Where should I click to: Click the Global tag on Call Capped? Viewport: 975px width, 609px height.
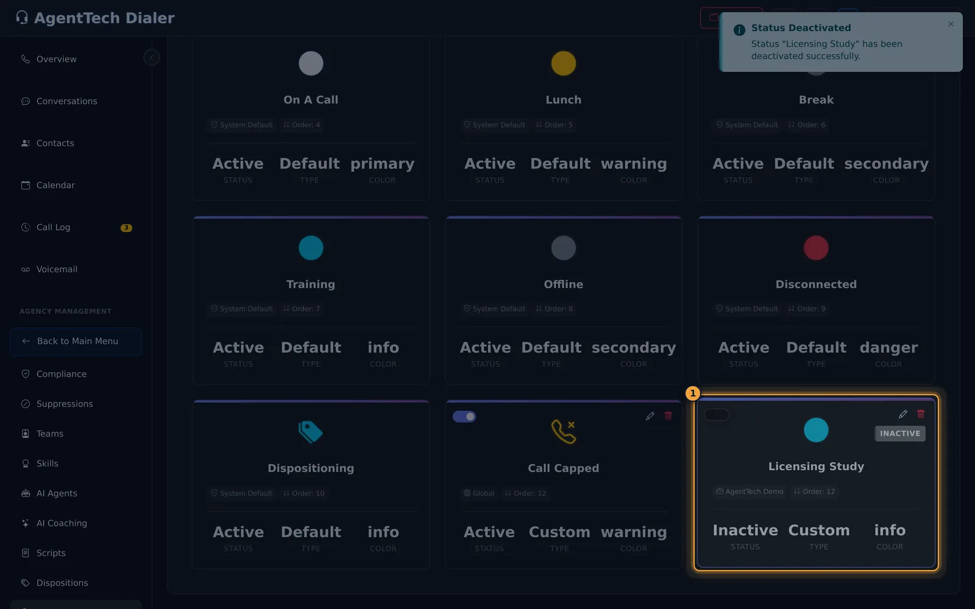tap(479, 493)
